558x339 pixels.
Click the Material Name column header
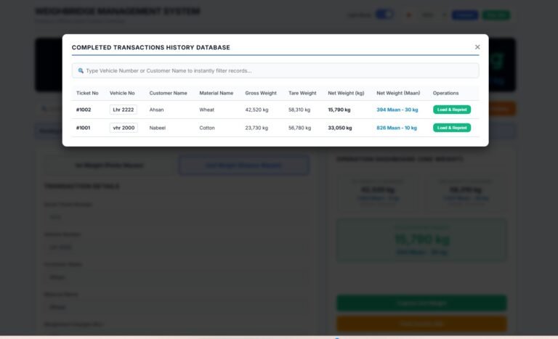pyautogui.click(x=217, y=93)
